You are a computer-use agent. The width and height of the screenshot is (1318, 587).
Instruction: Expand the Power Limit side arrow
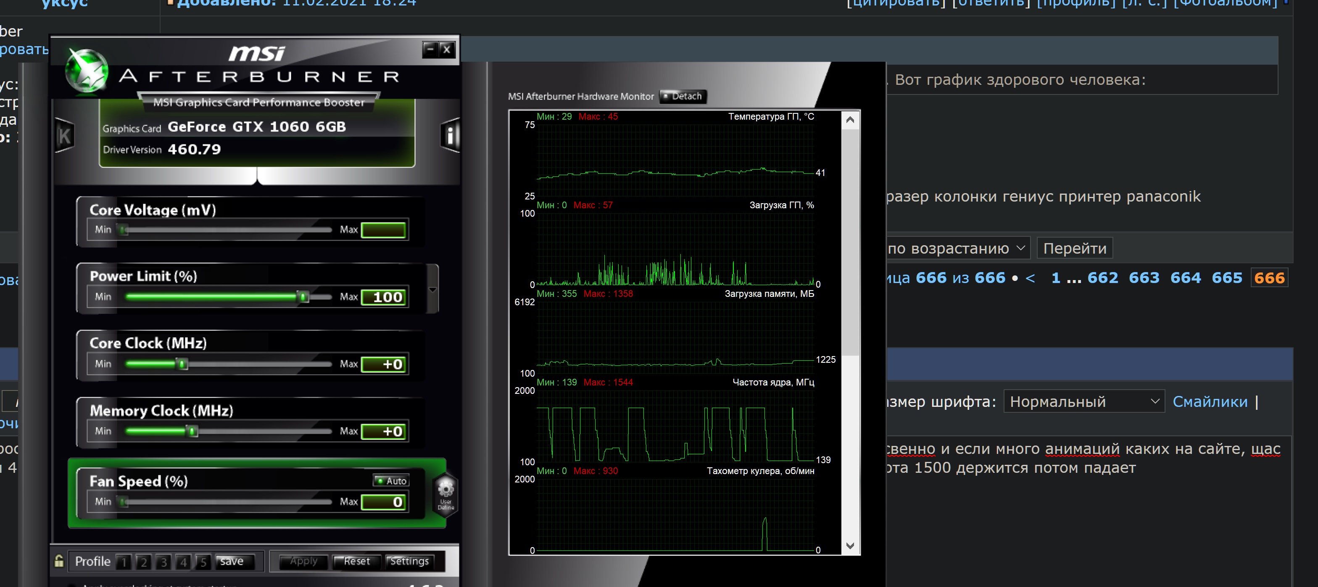(x=432, y=289)
